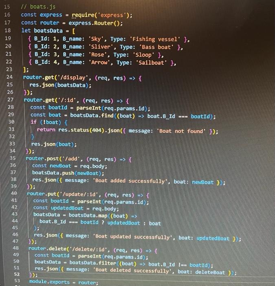Click 'boatsData.filter' on line 50

point(93,263)
